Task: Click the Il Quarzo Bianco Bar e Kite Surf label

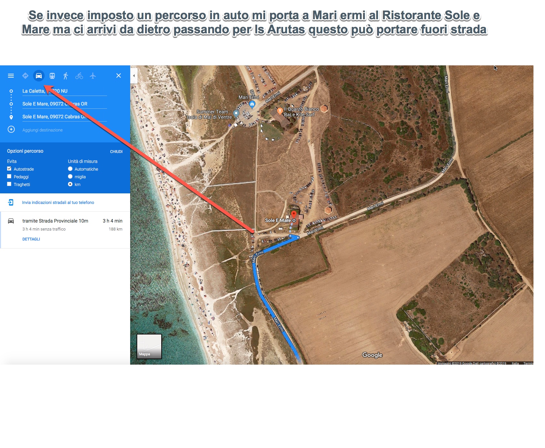Action: [x=301, y=112]
